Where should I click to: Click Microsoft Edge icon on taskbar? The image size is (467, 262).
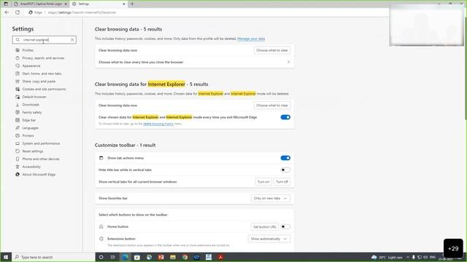[125, 257]
